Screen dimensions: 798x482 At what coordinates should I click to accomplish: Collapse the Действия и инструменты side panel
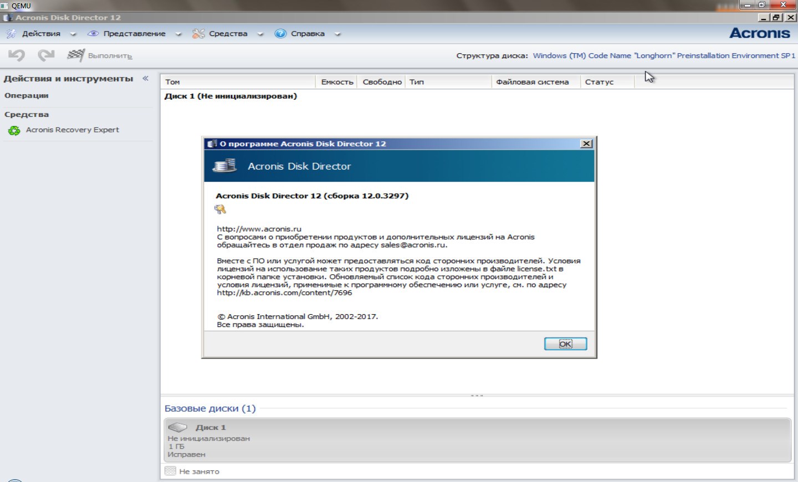[x=145, y=79]
